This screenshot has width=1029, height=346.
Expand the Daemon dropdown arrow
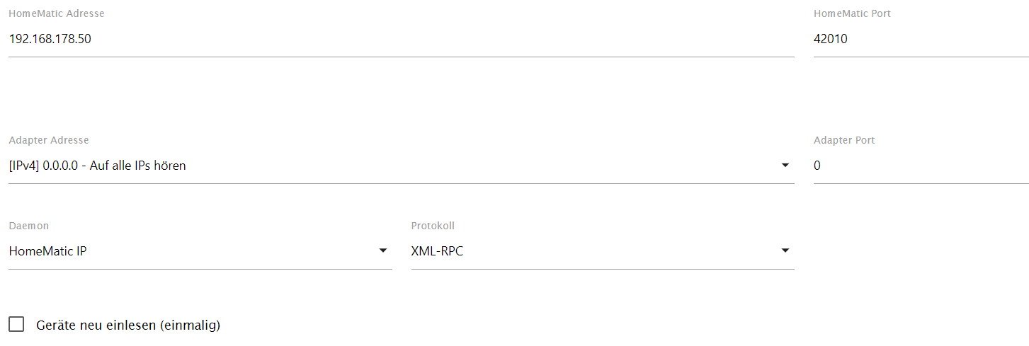click(382, 250)
